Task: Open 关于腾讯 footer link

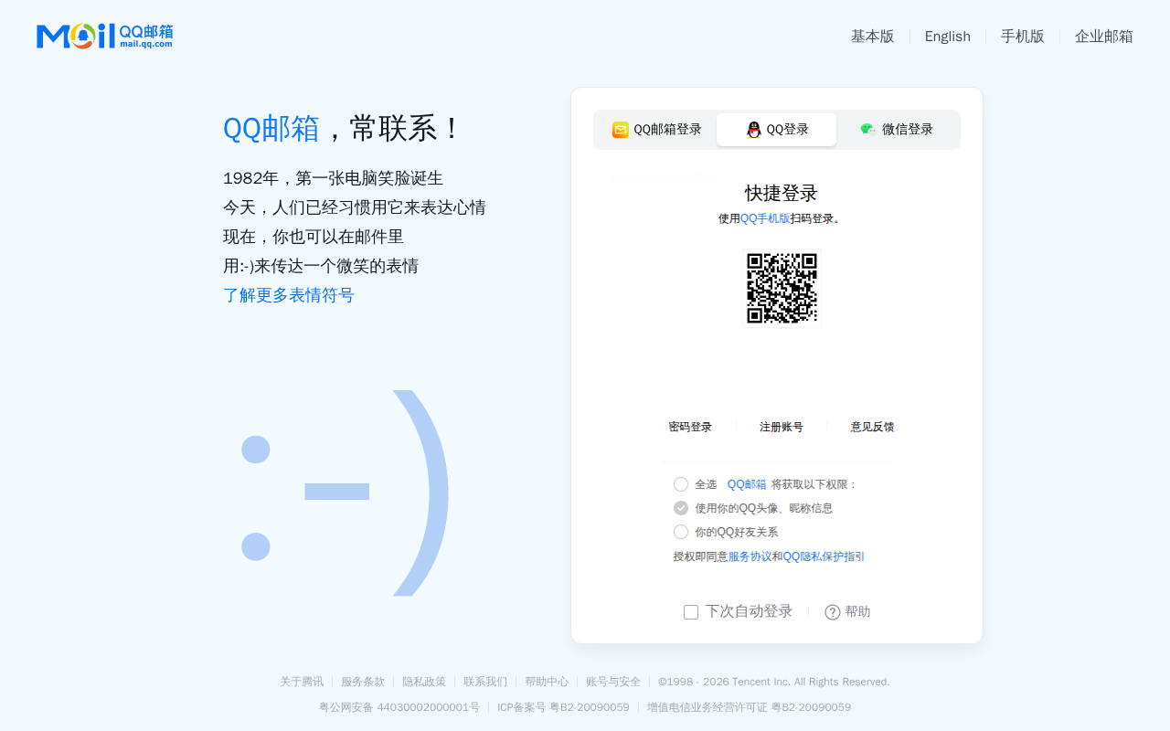Action: click(x=302, y=682)
